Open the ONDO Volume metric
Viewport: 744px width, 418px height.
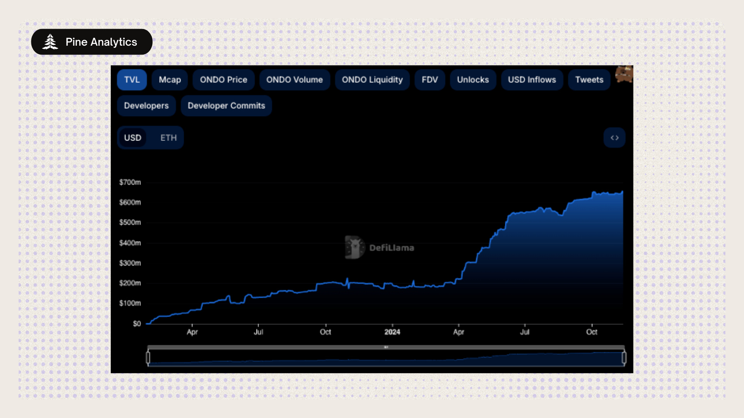click(294, 80)
